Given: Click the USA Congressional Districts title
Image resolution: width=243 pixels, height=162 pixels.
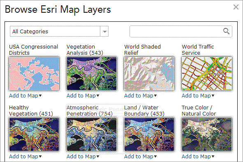Looking at the screenshot, I should click(x=33, y=50).
